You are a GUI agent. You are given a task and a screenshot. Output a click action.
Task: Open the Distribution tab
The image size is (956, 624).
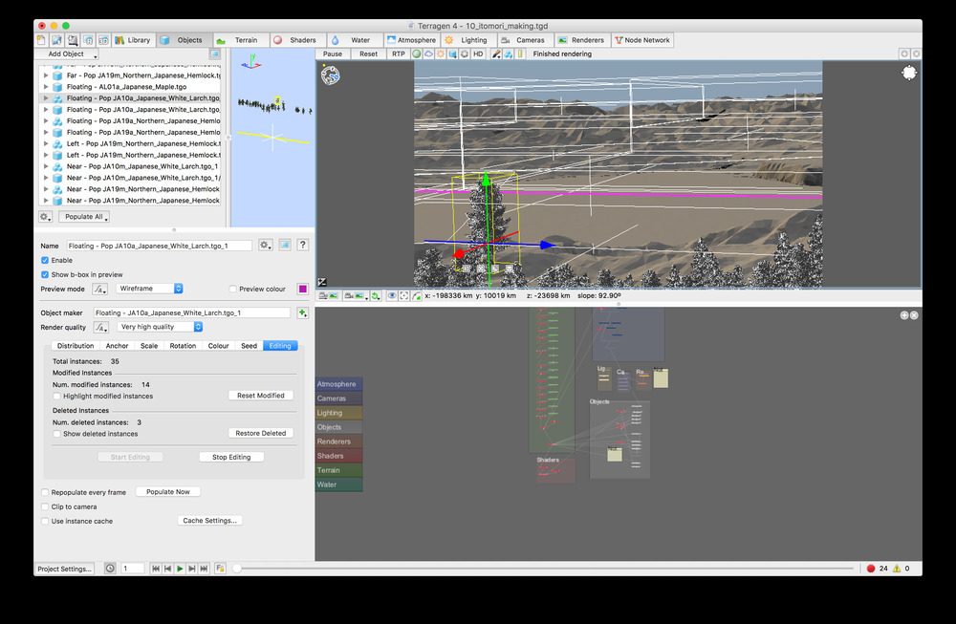[76, 346]
